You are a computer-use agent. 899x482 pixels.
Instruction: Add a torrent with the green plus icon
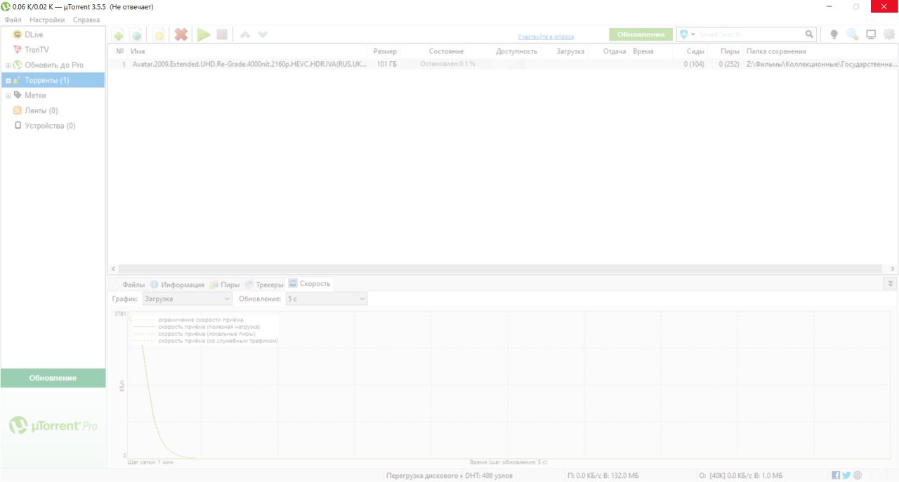pos(118,34)
